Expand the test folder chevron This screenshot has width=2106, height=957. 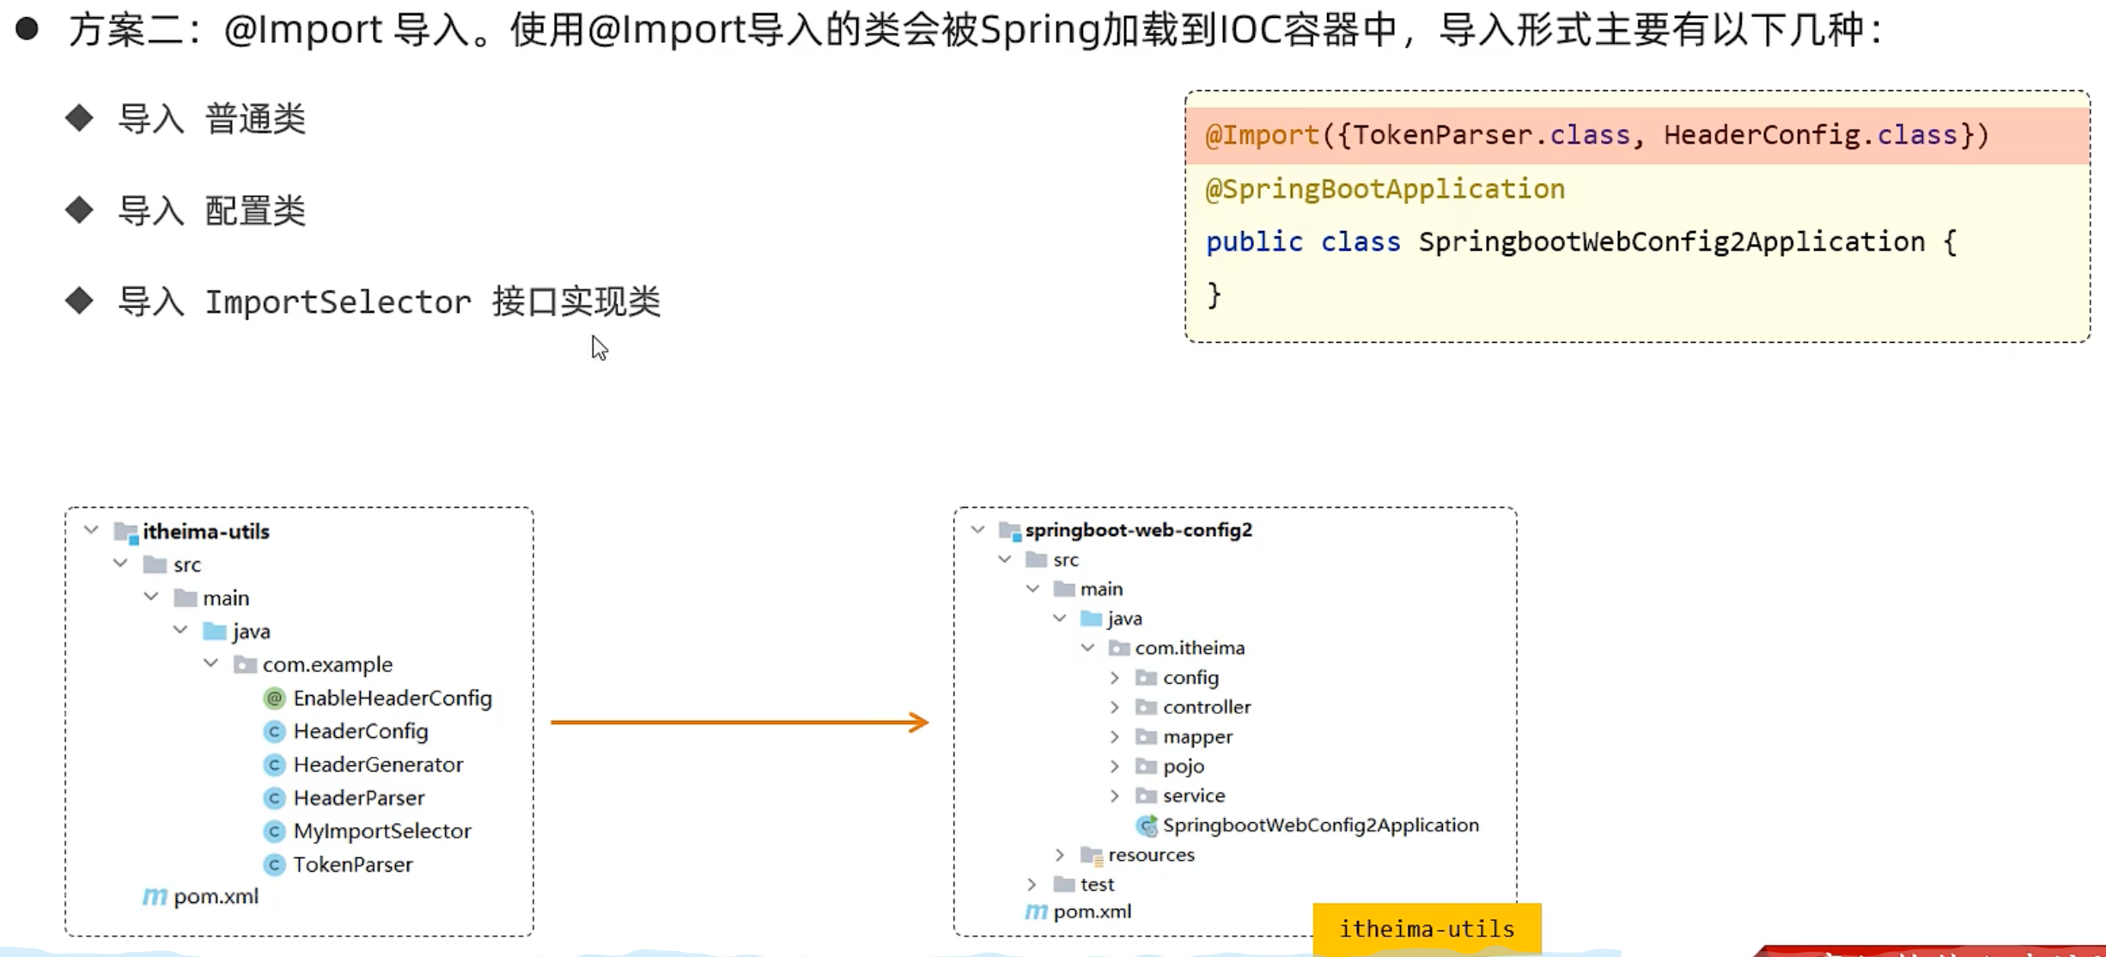pos(1032,884)
